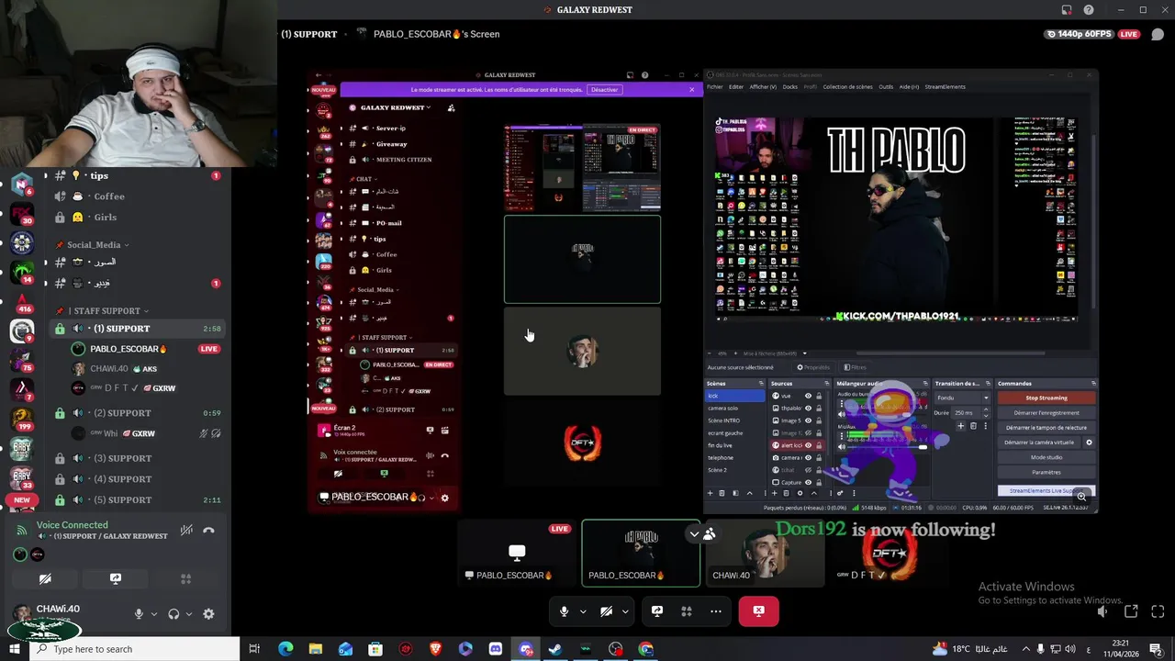This screenshot has height=661, width=1175.
Task: Stop watching with the red button
Action: pyautogui.click(x=758, y=611)
